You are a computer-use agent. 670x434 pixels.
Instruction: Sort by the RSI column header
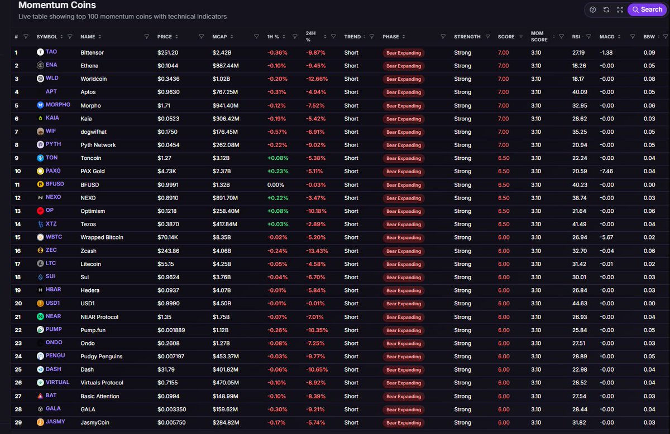tap(576, 37)
